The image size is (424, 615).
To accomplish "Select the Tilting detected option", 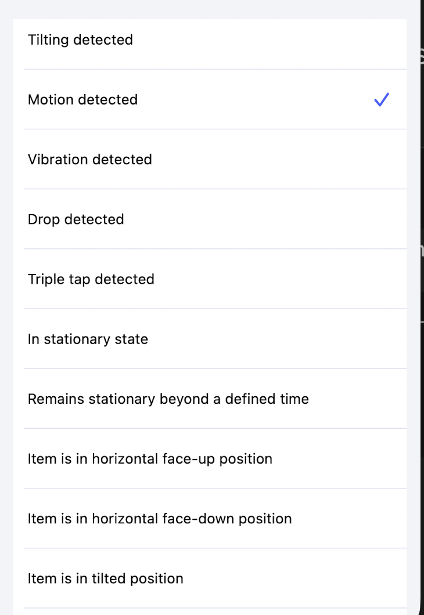I will pos(81,40).
